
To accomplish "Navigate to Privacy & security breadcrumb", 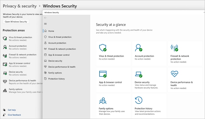I will point(20,6).
